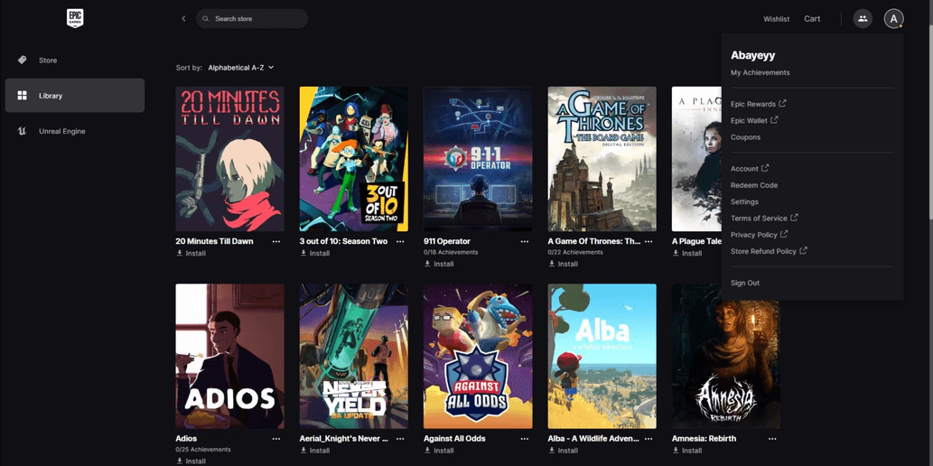Image resolution: width=933 pixels, height=466 pixels.
Task: Open the Never Yield cover art
Action: (x=354, y=356)
